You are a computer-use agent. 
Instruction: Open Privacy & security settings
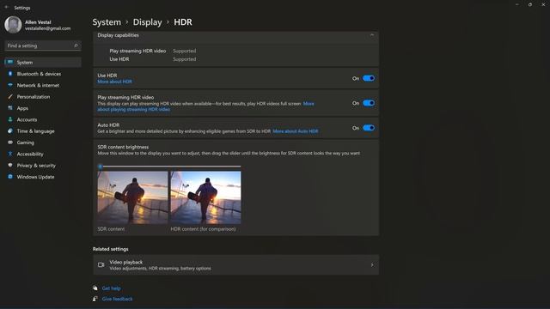(43, 165)
